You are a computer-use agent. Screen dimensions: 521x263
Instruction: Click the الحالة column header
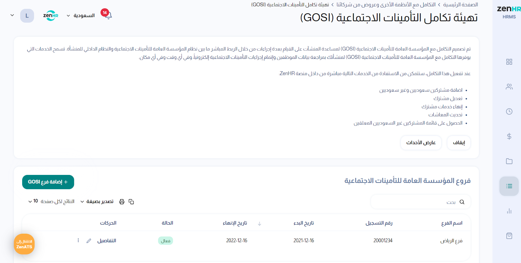167,223
